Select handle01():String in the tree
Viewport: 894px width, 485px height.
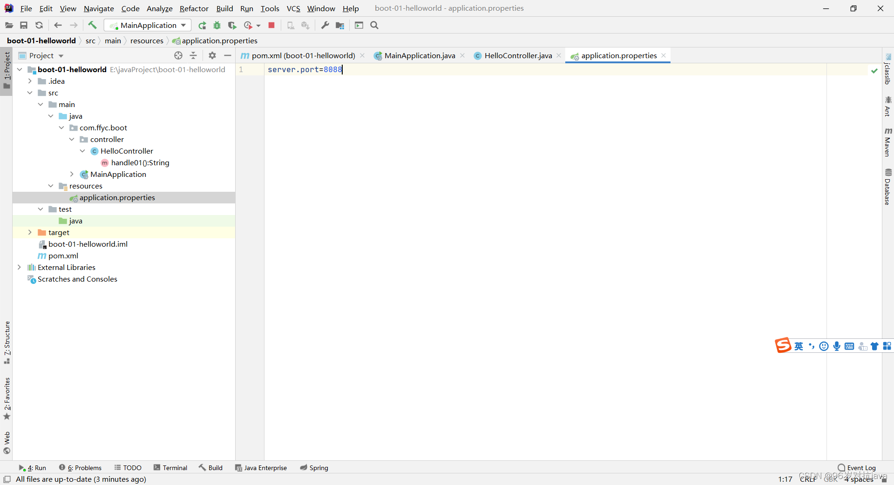pos(140,162)
